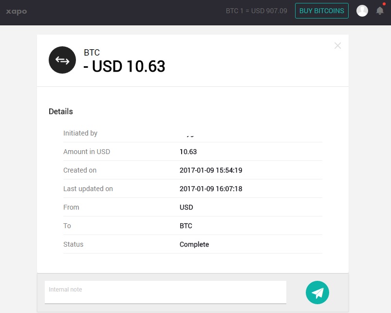
Task: Click the To BTC value
Action: 186,226
